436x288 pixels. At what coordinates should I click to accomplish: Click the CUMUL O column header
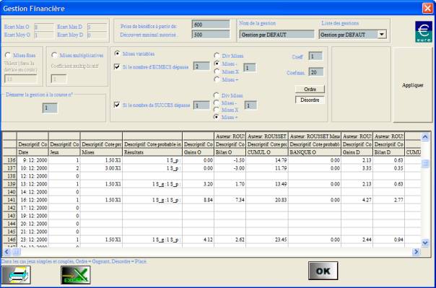point(267,152)
